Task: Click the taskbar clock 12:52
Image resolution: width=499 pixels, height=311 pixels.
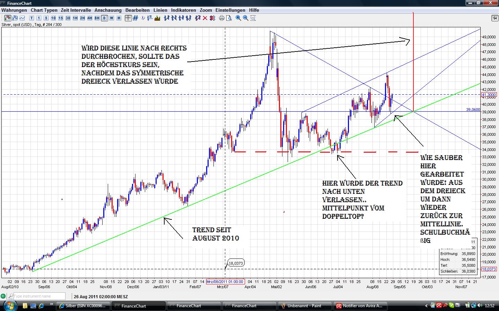Action: tap(489, 306)
